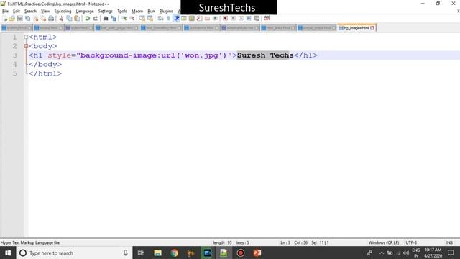Open File Explorer from taskbar
The height and width of the screenshot is (259, 460).
pyautogui.click(x=158, y=253)
